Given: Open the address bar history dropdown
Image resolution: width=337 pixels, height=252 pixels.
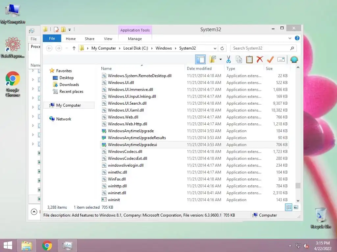Looking at the screenshot, I should pos(215,49).
